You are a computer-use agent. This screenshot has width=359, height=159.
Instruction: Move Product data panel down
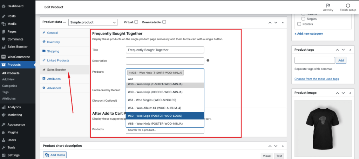point(276,23)
